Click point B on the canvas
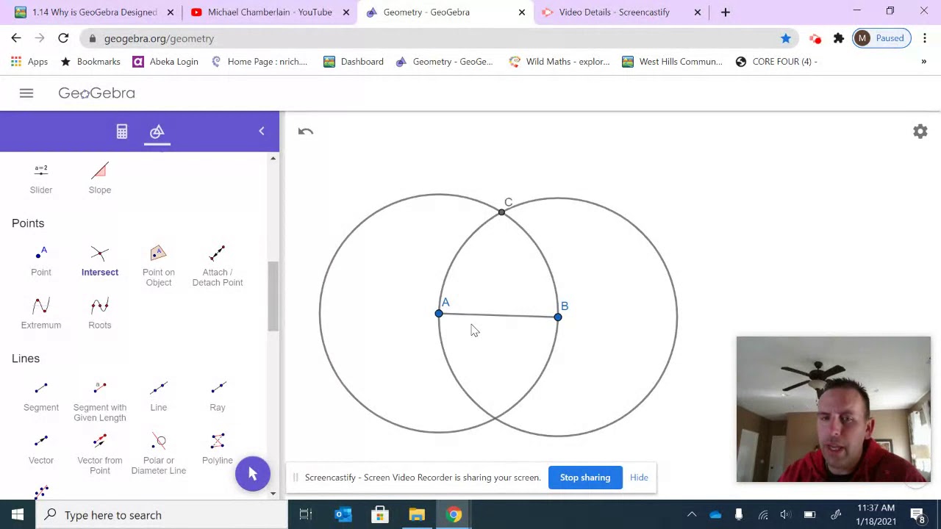 coord(558,317)
